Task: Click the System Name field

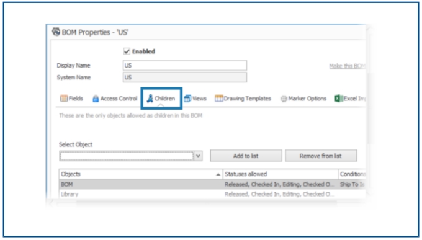Action: 185,78
